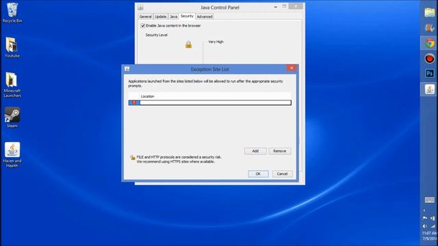The height and width of the screenshot is (246, 438).
Task: Open File Explorer from the taskbar
Action: [x=429, y=12]
